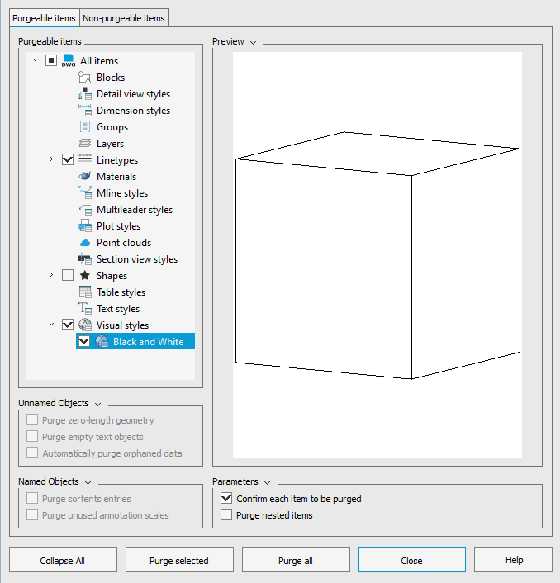Enable Purge nested items option

[x=226, y=515]
